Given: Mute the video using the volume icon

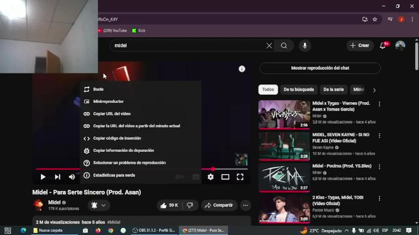Looking at the screenshot, I should (x=72, y=177).
